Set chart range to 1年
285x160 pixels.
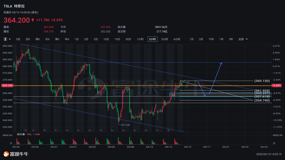pyautogui.click(x=221, y=39)
